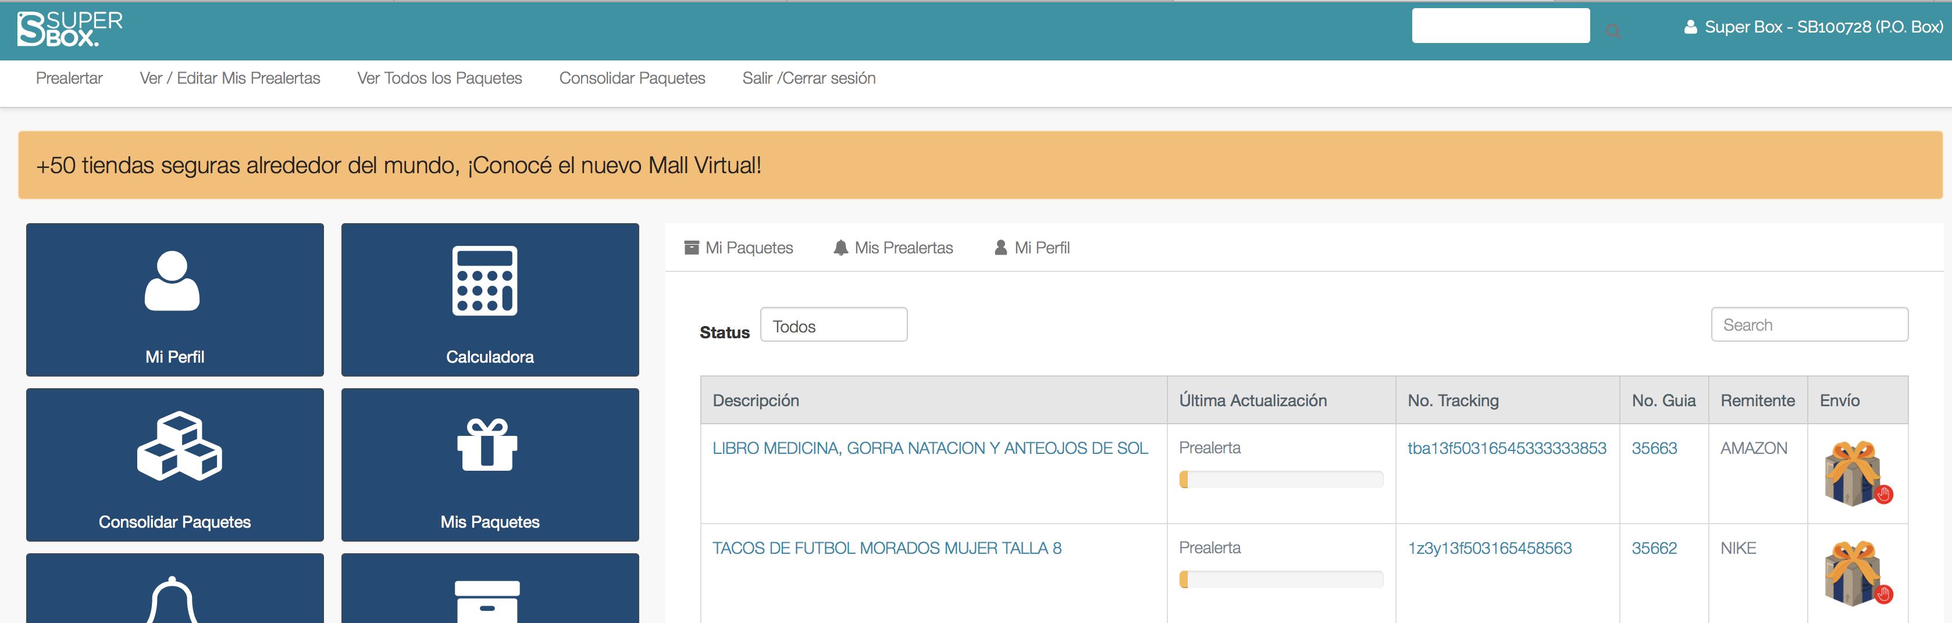
Task: Switch to the Mi Paquetes tab
Action: coord(738,248)
